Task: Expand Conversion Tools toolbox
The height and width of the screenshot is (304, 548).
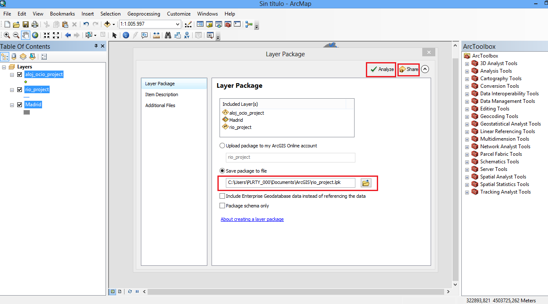Action: point(467,86)
